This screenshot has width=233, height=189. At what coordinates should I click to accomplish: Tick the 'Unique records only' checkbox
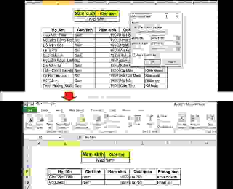(x=134, y=55)
